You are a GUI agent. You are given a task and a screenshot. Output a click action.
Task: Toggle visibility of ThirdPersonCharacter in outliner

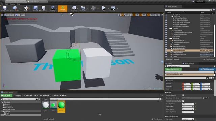point(166,54)
